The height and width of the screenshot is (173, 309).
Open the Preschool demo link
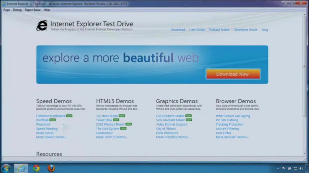coord(43,125)
